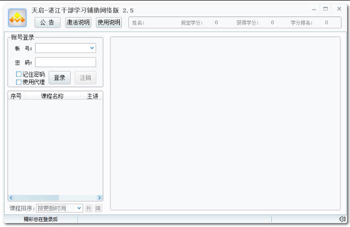Click the 主讲 column header
Viewport: 350px width, 227px height.
[92, 96]
